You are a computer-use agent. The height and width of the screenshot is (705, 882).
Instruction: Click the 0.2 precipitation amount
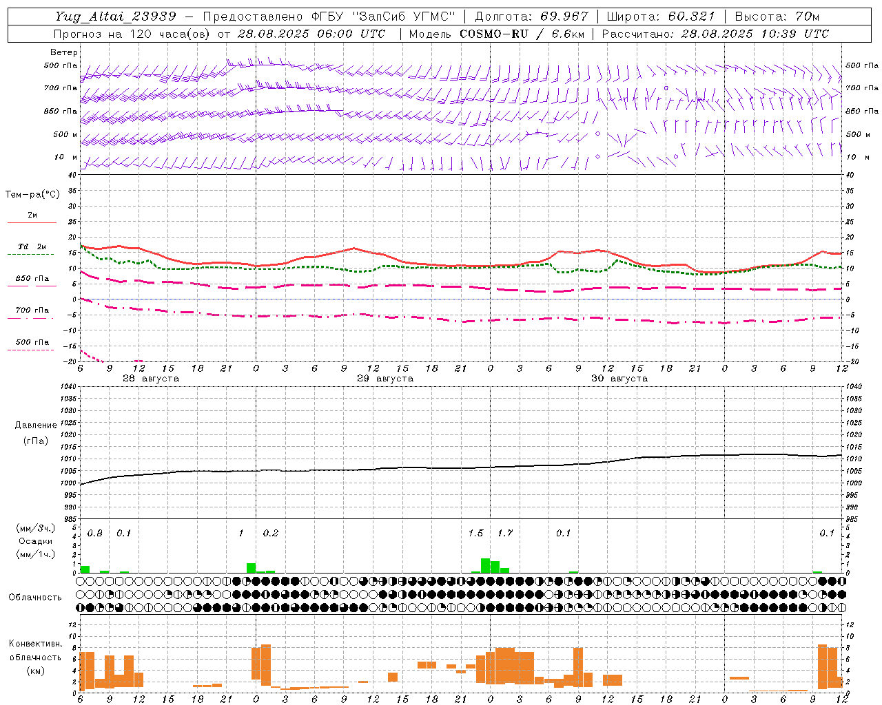pos(271,534)
